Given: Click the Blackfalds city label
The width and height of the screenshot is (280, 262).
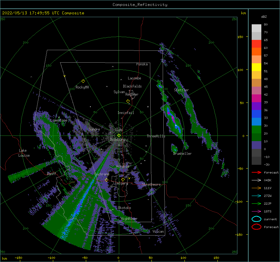Looking at the screenshot, I should tap(132, 86).
